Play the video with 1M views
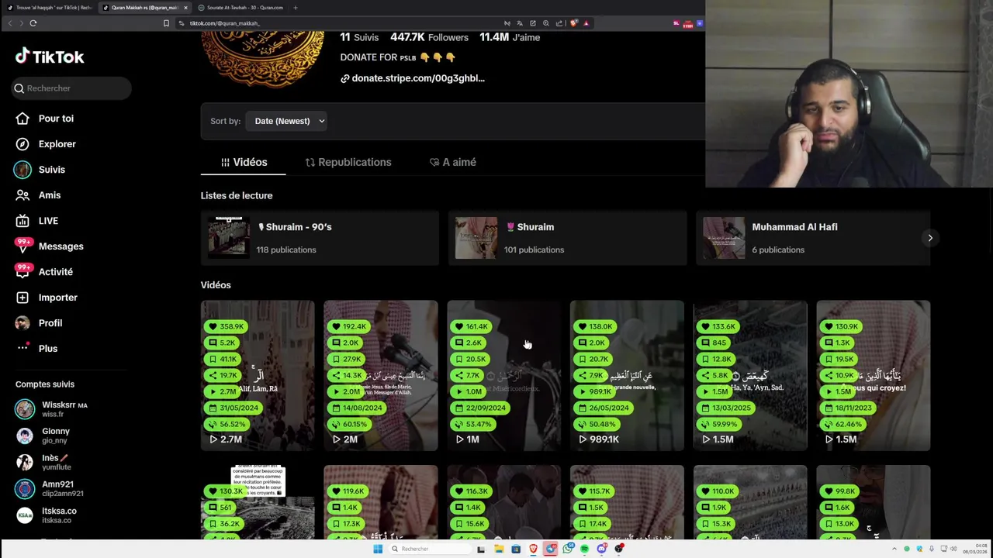993x558 pixels. click(x=504, y=375)
